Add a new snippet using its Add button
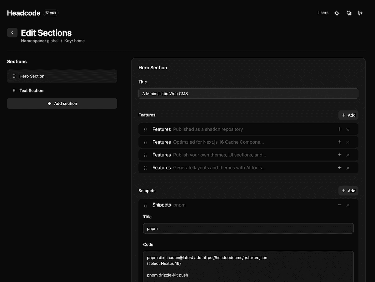Viewport: 375px width, 282px height. (x=348, y=190)
